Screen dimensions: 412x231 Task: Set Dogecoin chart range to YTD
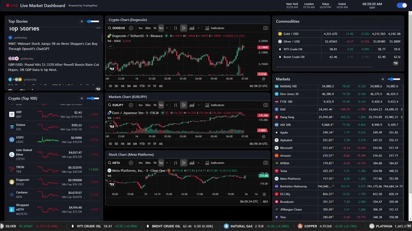pyautogui.click(x=142, y=86)
